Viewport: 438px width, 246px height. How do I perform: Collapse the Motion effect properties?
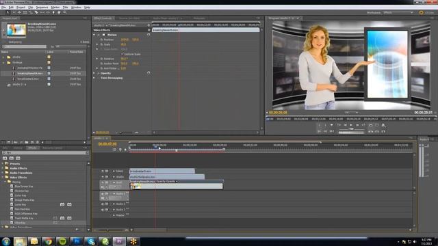coord(94,35)
